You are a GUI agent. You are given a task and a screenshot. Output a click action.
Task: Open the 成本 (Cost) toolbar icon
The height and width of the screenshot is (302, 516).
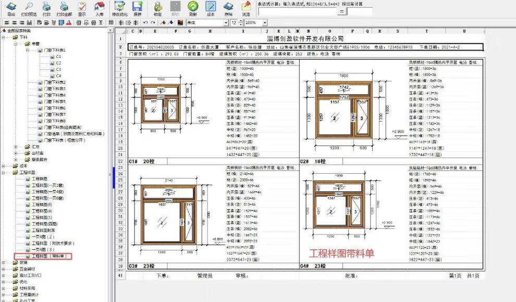click(x=211, y=7)
